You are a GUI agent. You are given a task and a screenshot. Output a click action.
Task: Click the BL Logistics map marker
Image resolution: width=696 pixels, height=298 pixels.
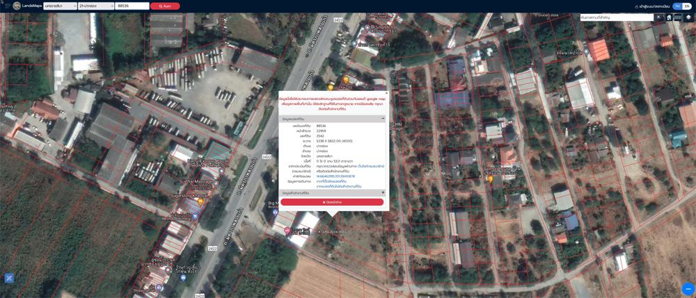click(367, 28)
